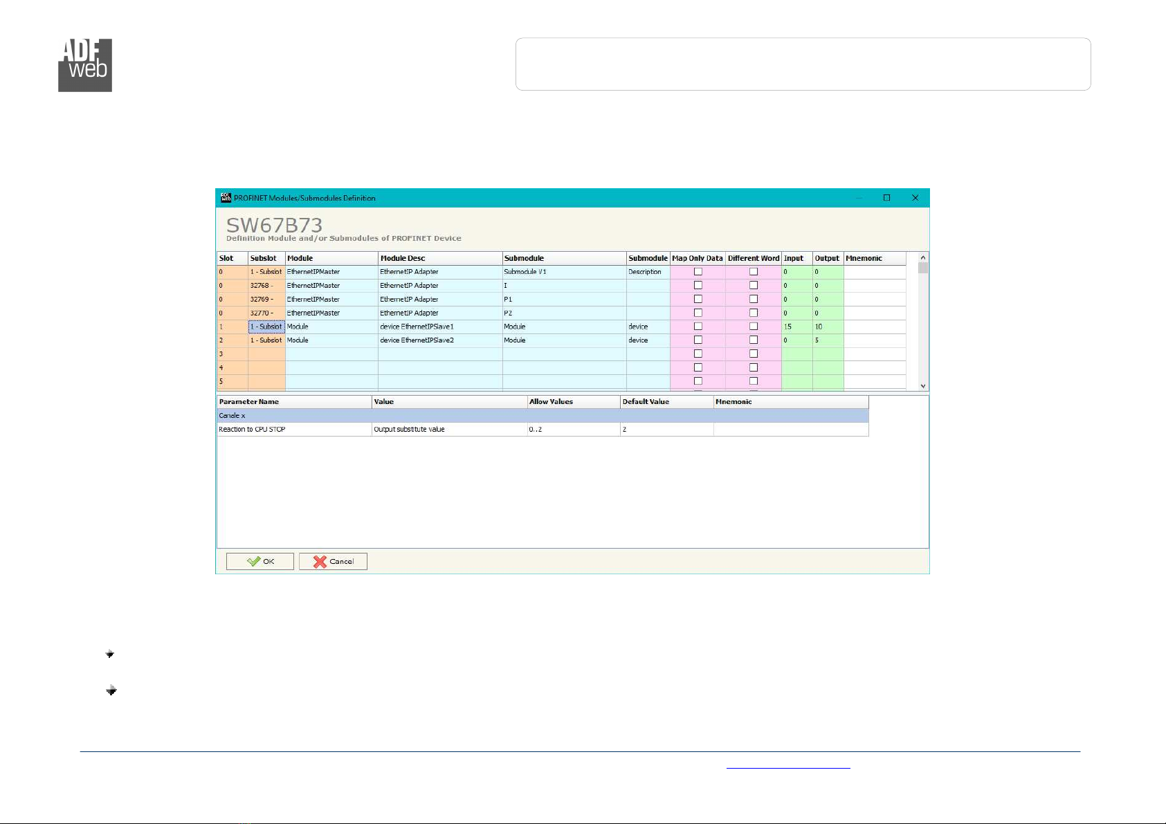Select the 'Submodule V1' cell
This screenshot has height=824, width=1166.
coord(564,272)
